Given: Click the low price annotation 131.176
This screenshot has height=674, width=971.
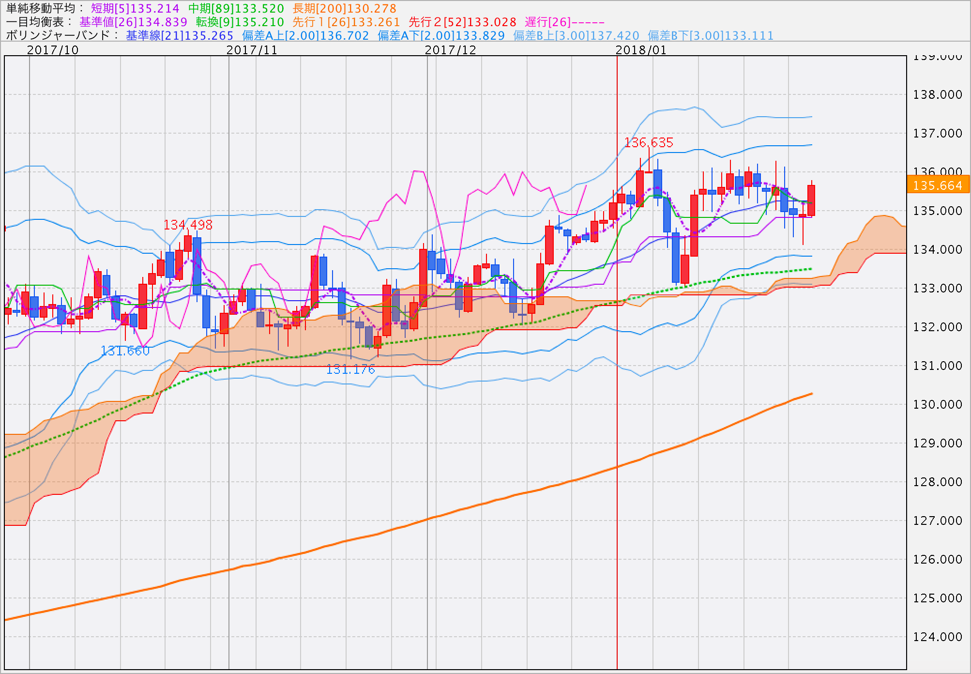Looking at the screenshot, I should click(x=350, y=369).
